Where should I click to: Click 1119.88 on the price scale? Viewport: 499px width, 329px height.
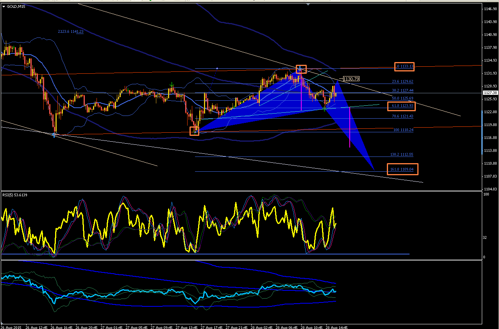tap(490, 125)
